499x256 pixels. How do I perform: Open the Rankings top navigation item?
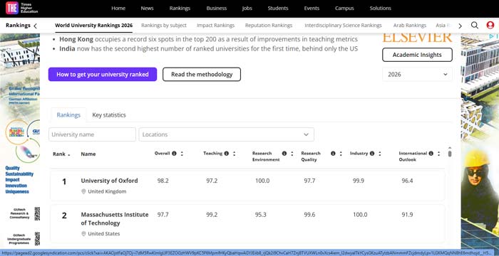[x=180, y=9]
